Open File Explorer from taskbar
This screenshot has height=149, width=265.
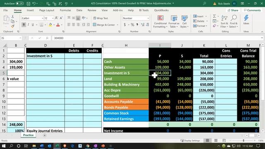(x=34, y=146)
